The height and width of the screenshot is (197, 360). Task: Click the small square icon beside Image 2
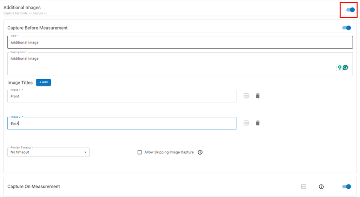(246, 123)
